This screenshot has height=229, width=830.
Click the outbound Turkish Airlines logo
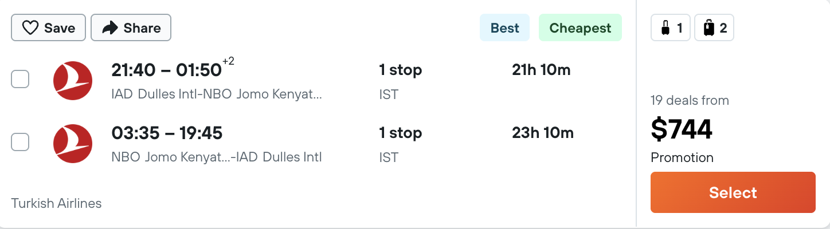pyautogui.click(x=73, y=80)
